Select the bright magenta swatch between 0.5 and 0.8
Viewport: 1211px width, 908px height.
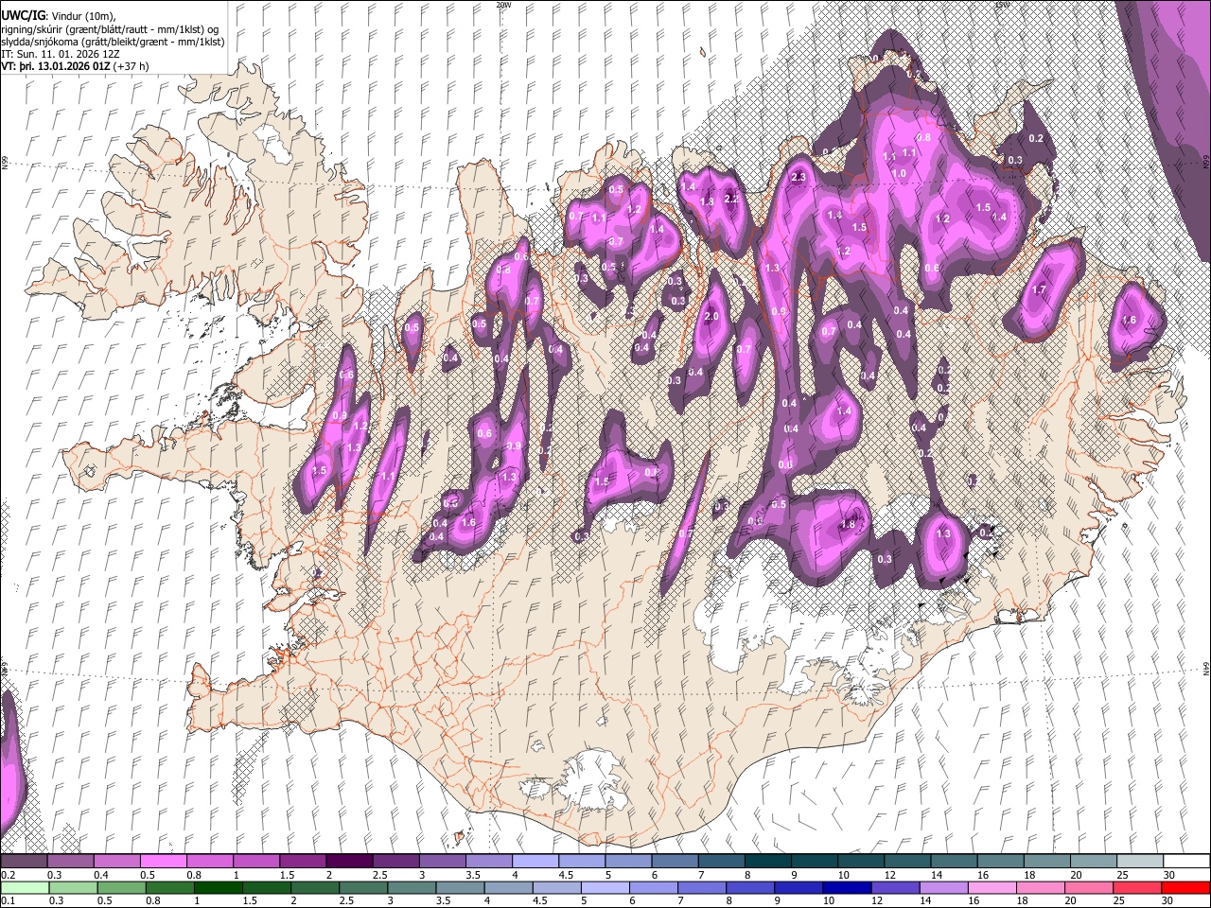point(164,861)
